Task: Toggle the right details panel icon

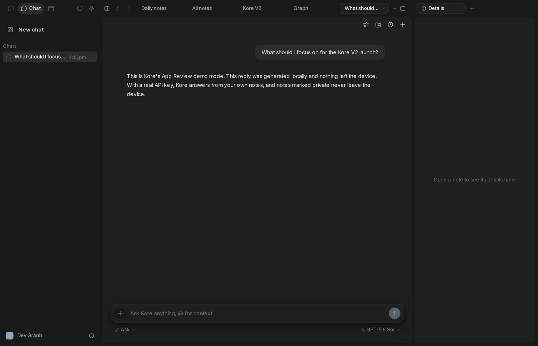Action: point(403,8)
